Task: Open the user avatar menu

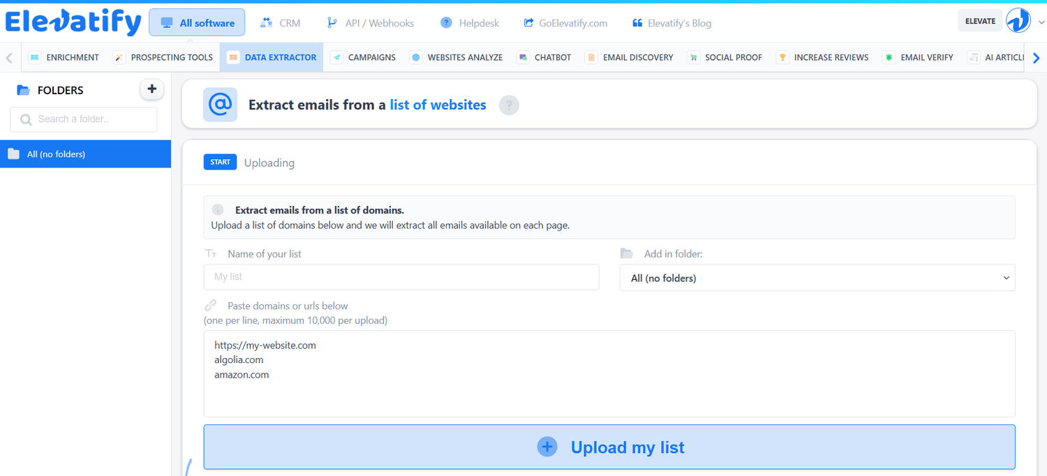Action: [x=1018, y=21]
